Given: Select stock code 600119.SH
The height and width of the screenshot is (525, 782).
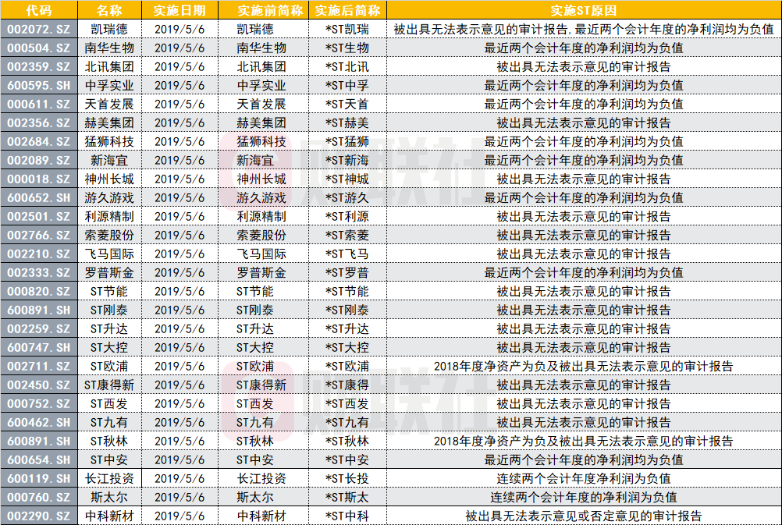Looking at the screenshot, I should point(39,479).
